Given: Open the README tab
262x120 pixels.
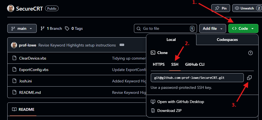Looking at the screenshot, I should click(23, 109).
